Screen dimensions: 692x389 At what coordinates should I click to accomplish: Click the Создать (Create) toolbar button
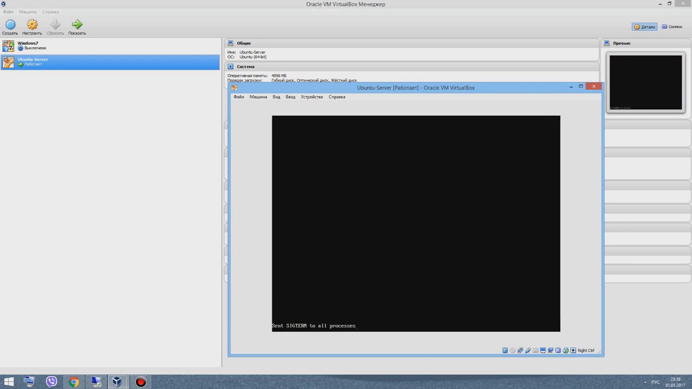10,27
